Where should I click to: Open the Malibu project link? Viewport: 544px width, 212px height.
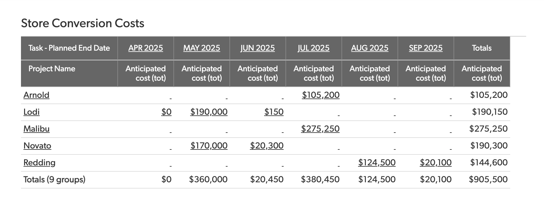pos(36,129)
